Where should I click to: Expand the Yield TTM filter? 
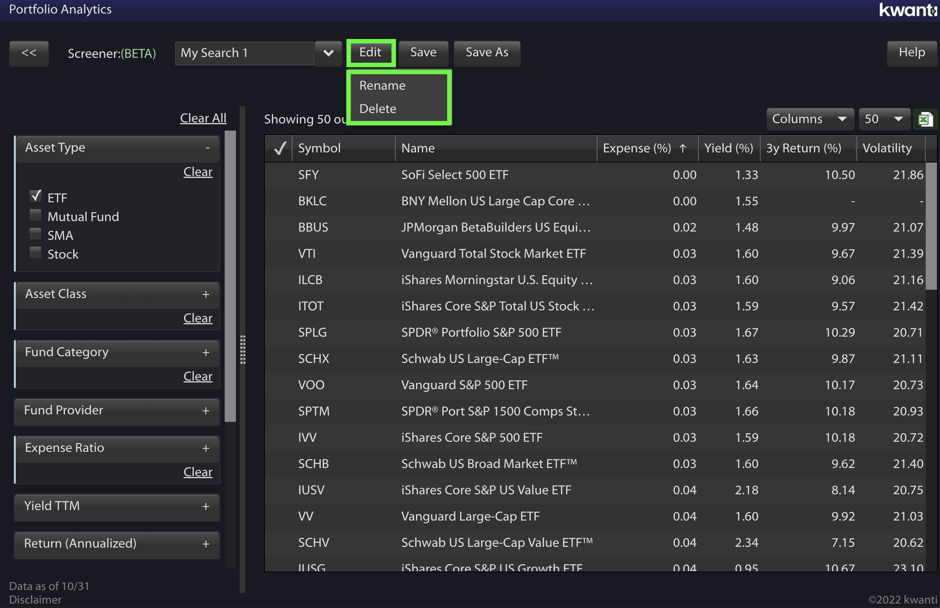(206, 507)
